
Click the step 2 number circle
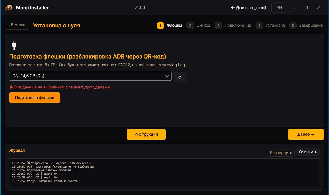point(190,26)
